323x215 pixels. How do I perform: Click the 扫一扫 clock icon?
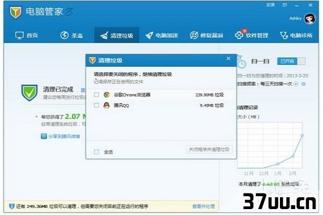point(241,62)
